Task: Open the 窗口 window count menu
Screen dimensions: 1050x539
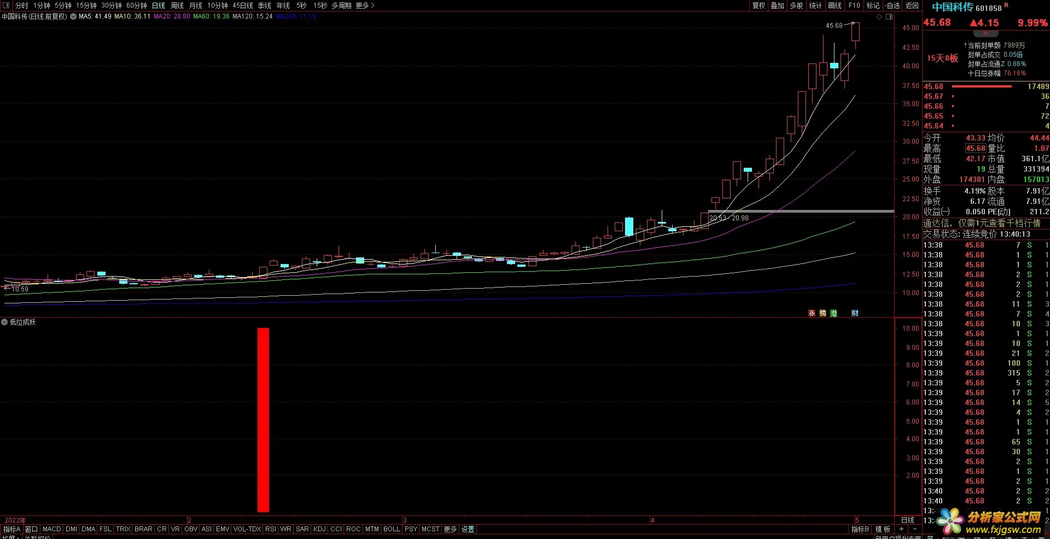Action: click(x=31, y=529)
